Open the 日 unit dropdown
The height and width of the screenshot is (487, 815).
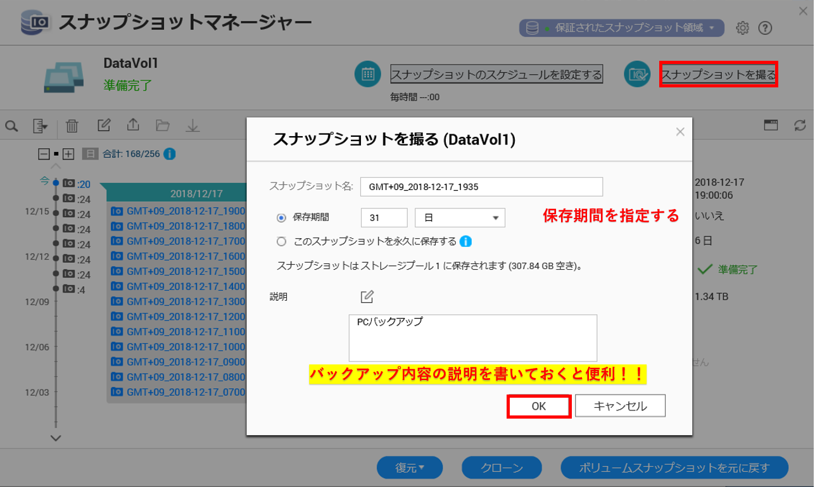coord(460,218)
